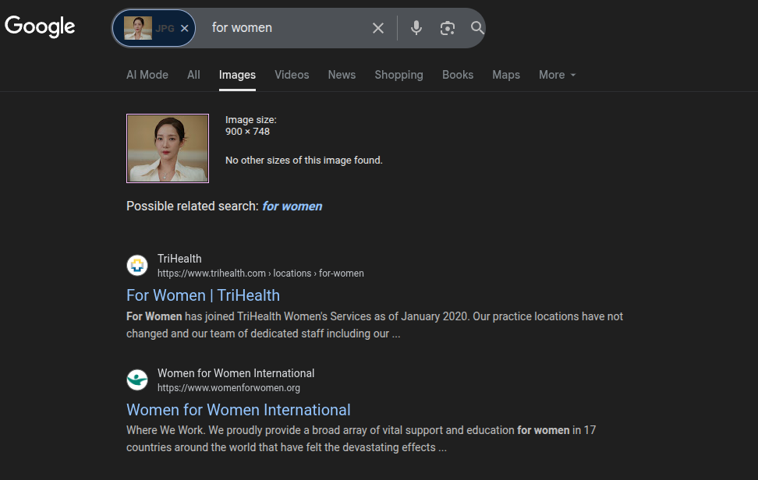
Task: Remove the JPG image chip from search
Action: (x=185, y=29)
